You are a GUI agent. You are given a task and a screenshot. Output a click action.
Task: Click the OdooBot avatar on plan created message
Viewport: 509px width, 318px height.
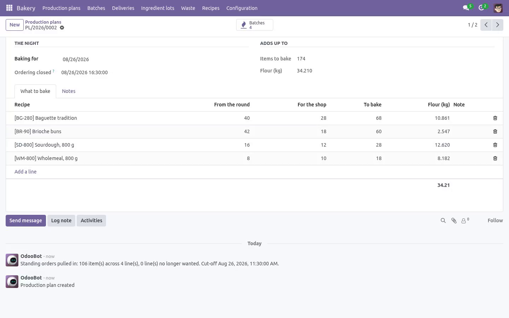point(12,282)
